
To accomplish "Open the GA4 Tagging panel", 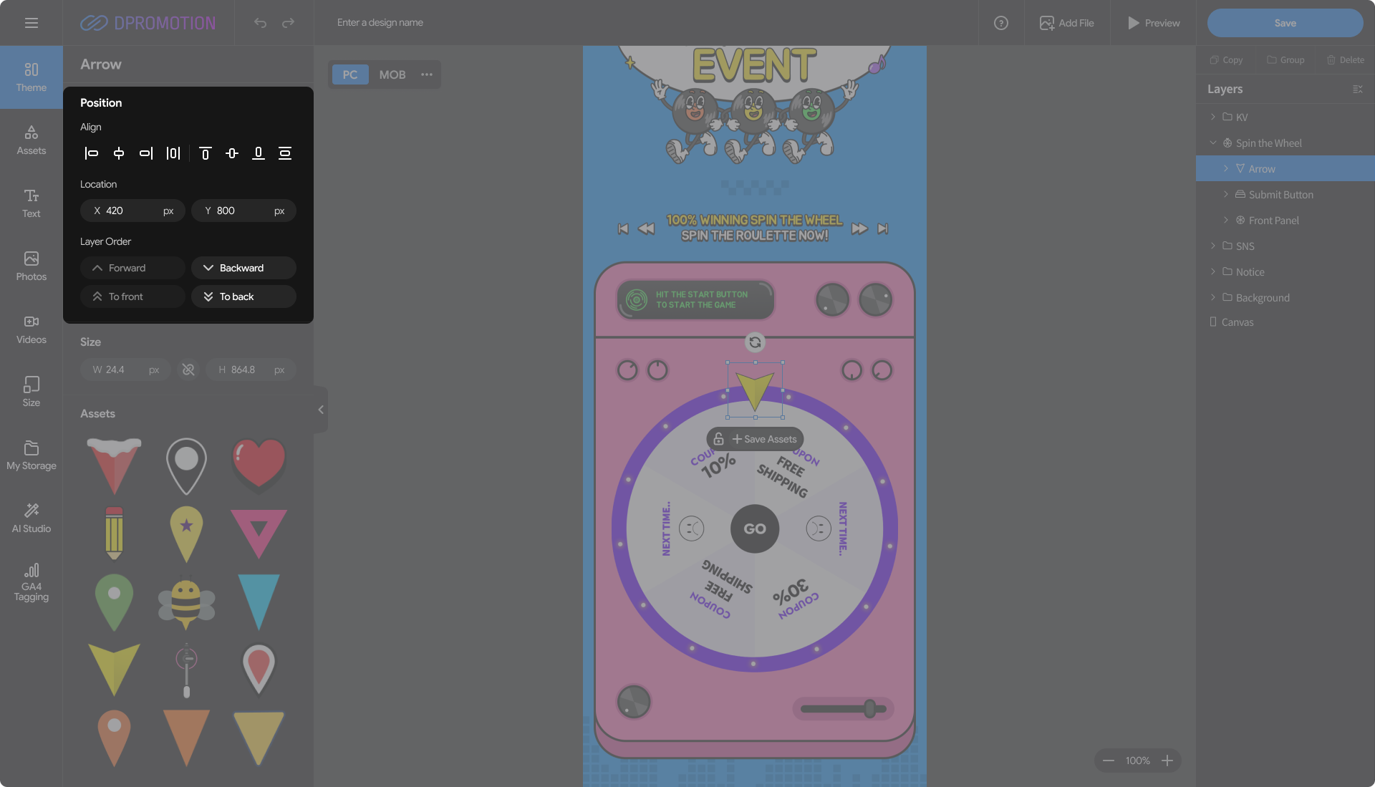I will [32, 581].
